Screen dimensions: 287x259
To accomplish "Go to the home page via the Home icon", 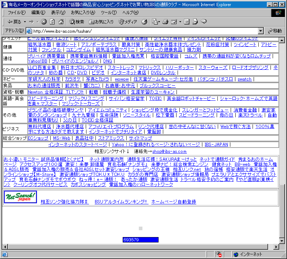I will 61,22.
